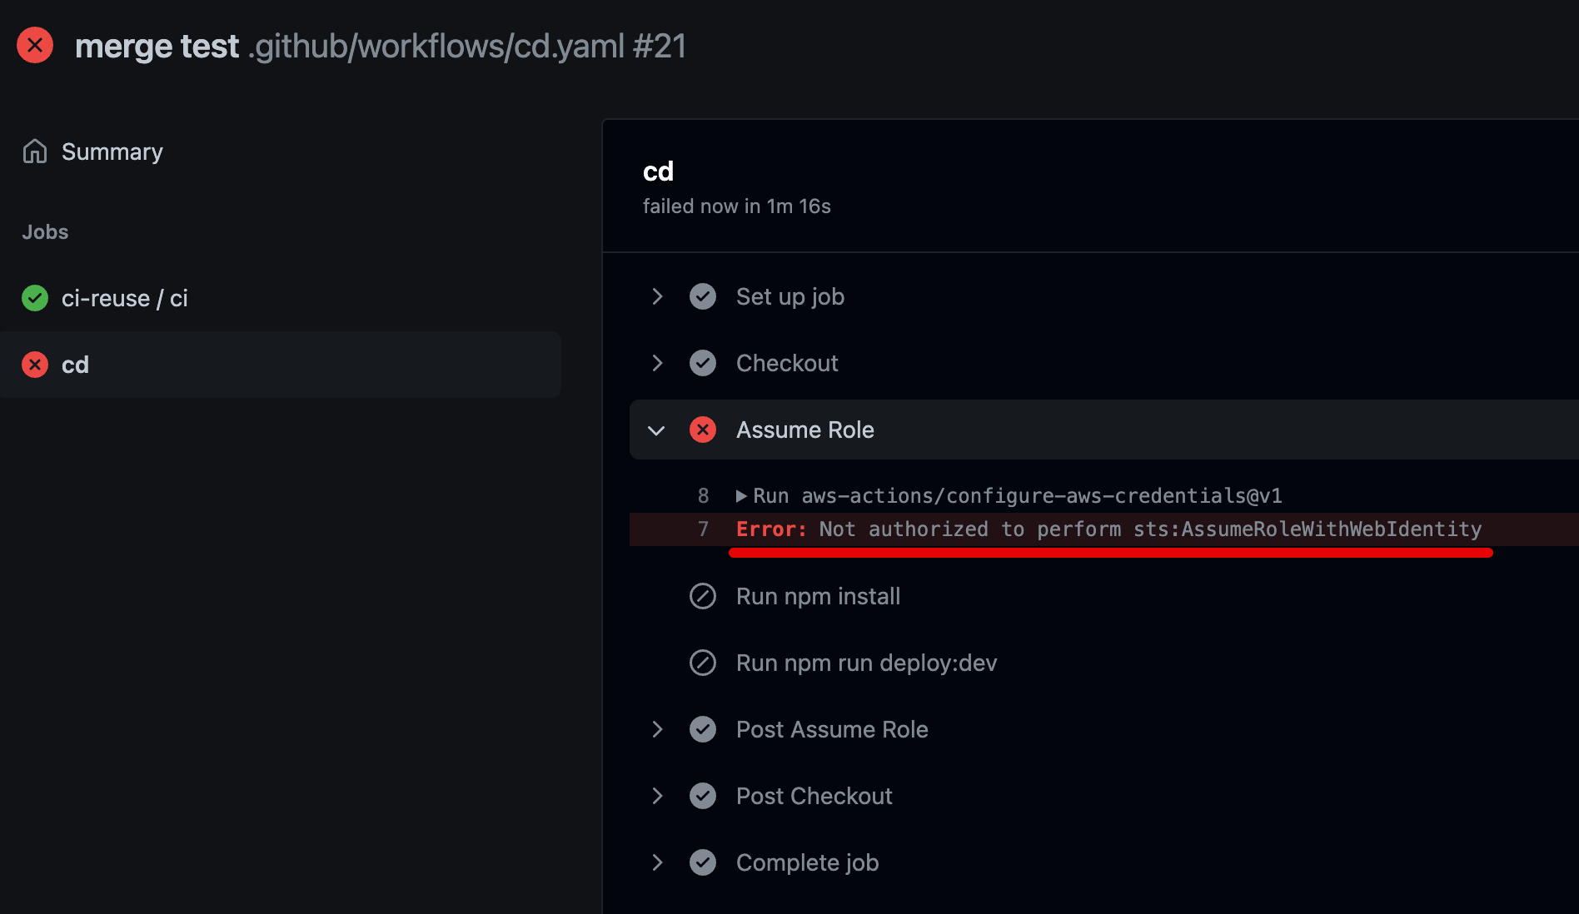1579x914 pixels.
Task: Expand the Checkout step chevron
Action: [x=657, y=363]
